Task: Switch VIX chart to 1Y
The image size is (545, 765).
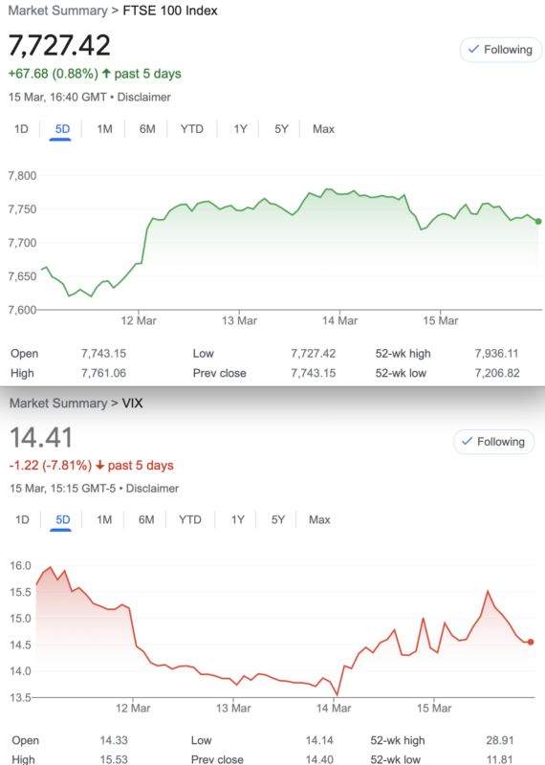Action: tap(238, 520)
